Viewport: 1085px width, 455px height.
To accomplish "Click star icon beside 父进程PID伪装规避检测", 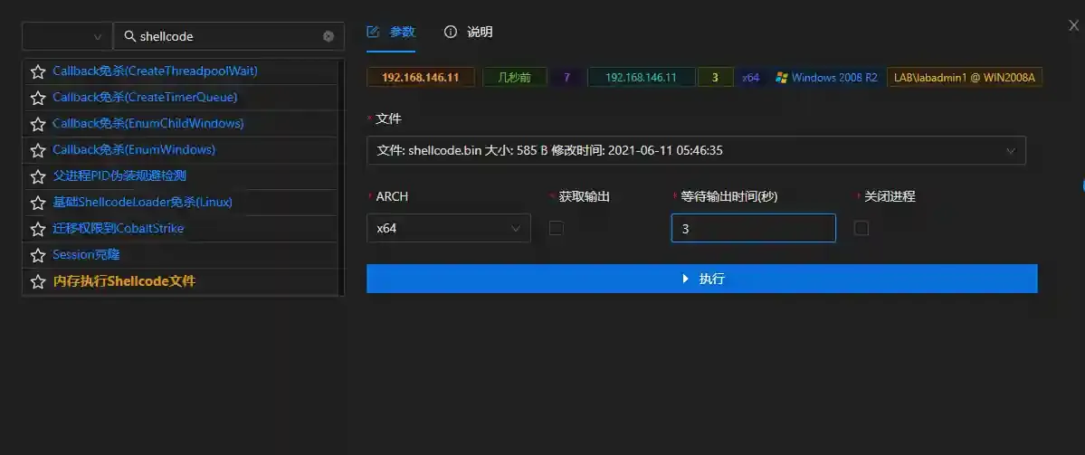I will click(38, 176).
